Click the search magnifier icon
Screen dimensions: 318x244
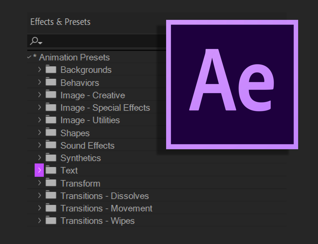pyautogui.click(x=36, y=41)
